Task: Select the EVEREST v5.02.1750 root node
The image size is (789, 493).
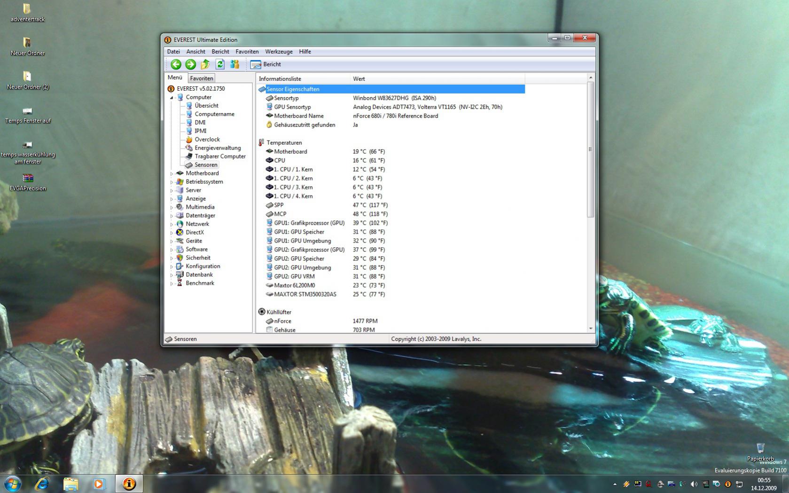Action: pos(201,88)
